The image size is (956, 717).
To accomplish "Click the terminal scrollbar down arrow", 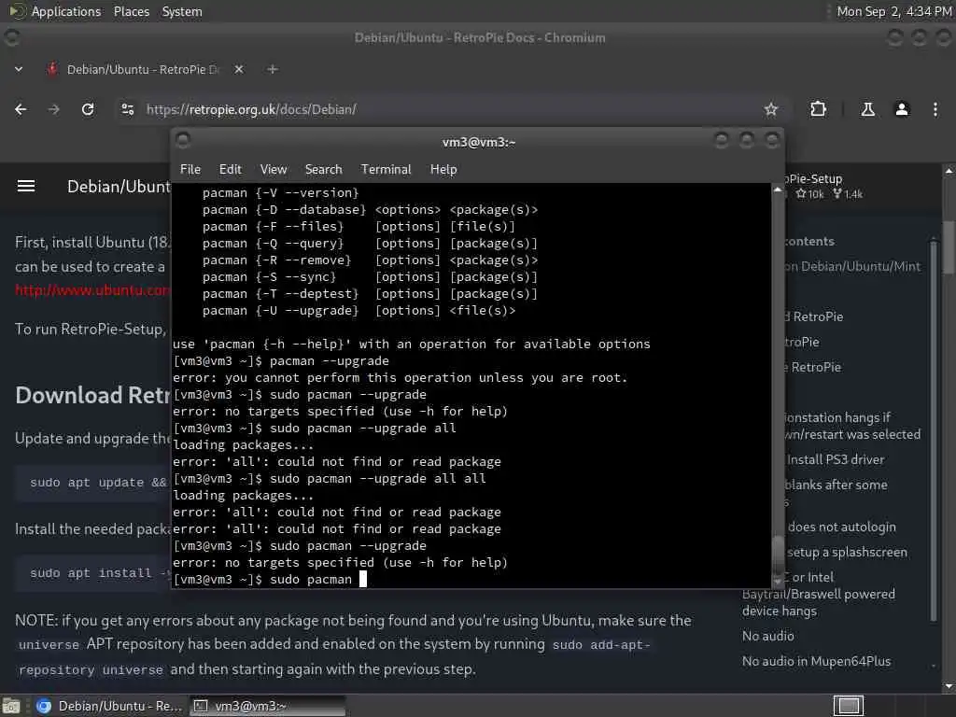I will point(778,581).
